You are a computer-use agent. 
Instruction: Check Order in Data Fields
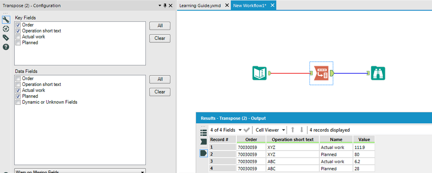tap(18, 78)
